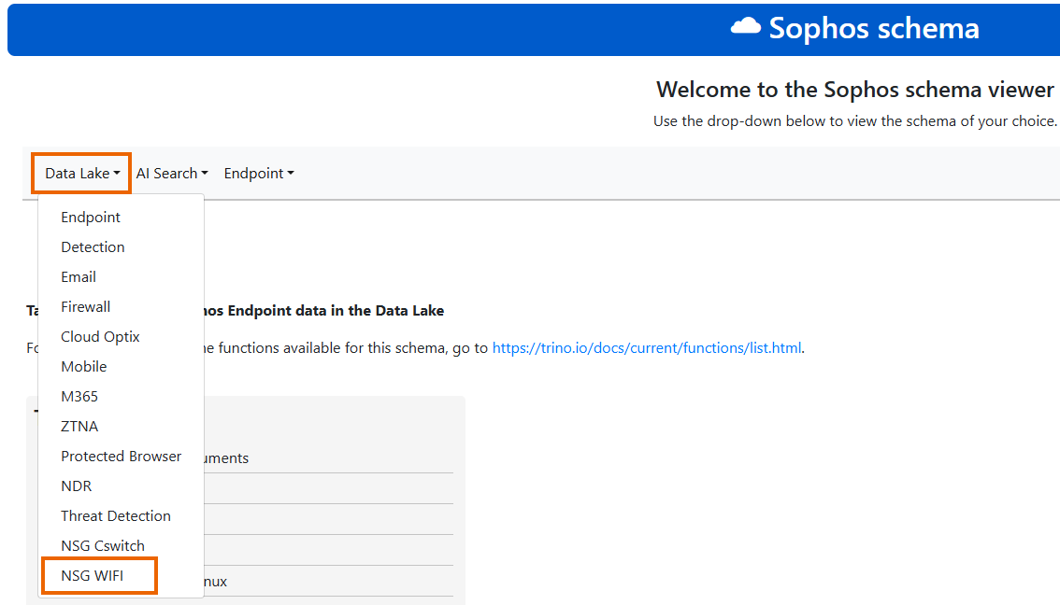Viewport: 1060px width, 605px height.
Task: Click the Sophos schema header title
Action: point(874,28)
